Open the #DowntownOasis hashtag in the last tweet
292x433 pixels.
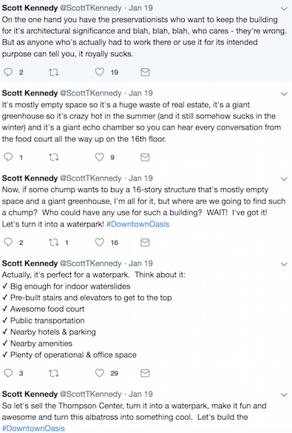pyautogui.click(x=33, y=428)
